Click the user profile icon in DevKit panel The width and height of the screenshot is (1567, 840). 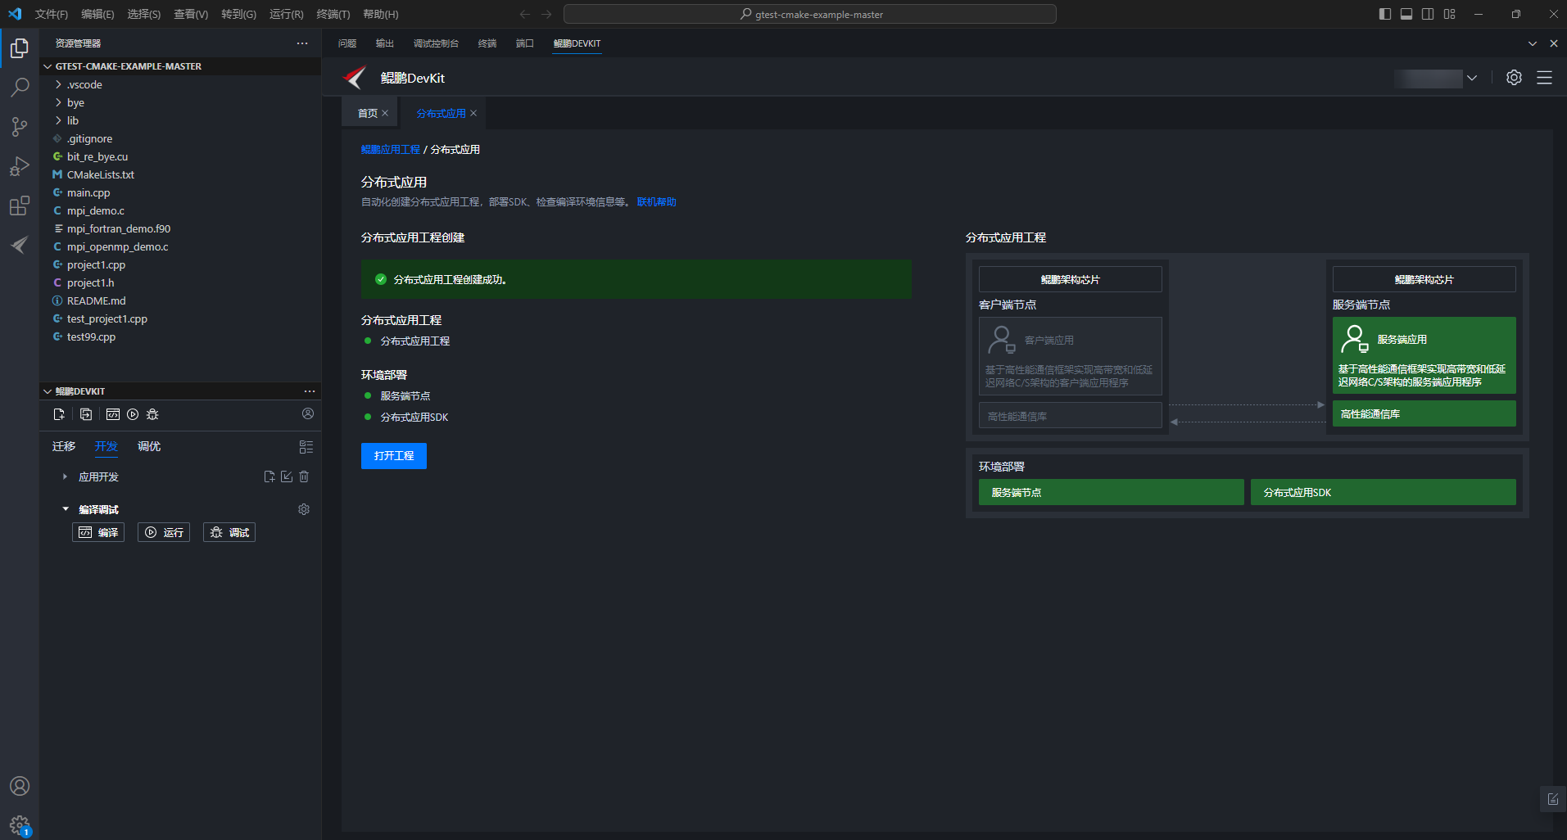308,413
